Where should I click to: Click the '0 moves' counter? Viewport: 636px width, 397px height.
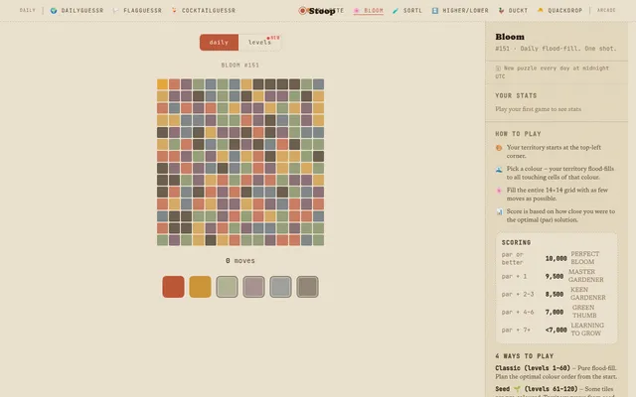240,260
